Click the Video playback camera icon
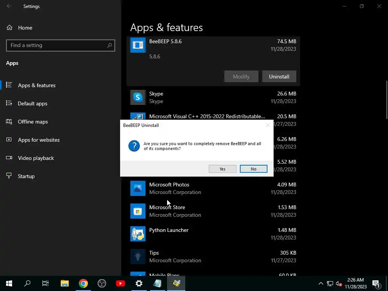388x291 pixels. 9,158
